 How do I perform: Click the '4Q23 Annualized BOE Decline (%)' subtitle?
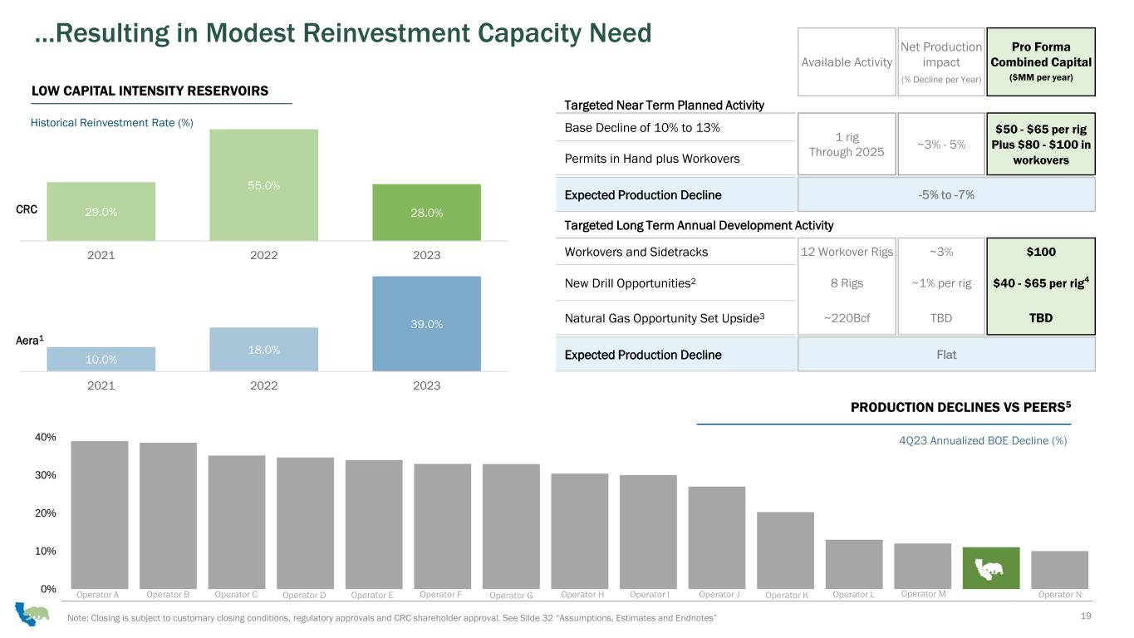pos(983,441)
